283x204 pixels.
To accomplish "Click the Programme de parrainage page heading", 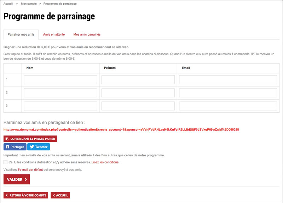I will (x=49, y=16).
